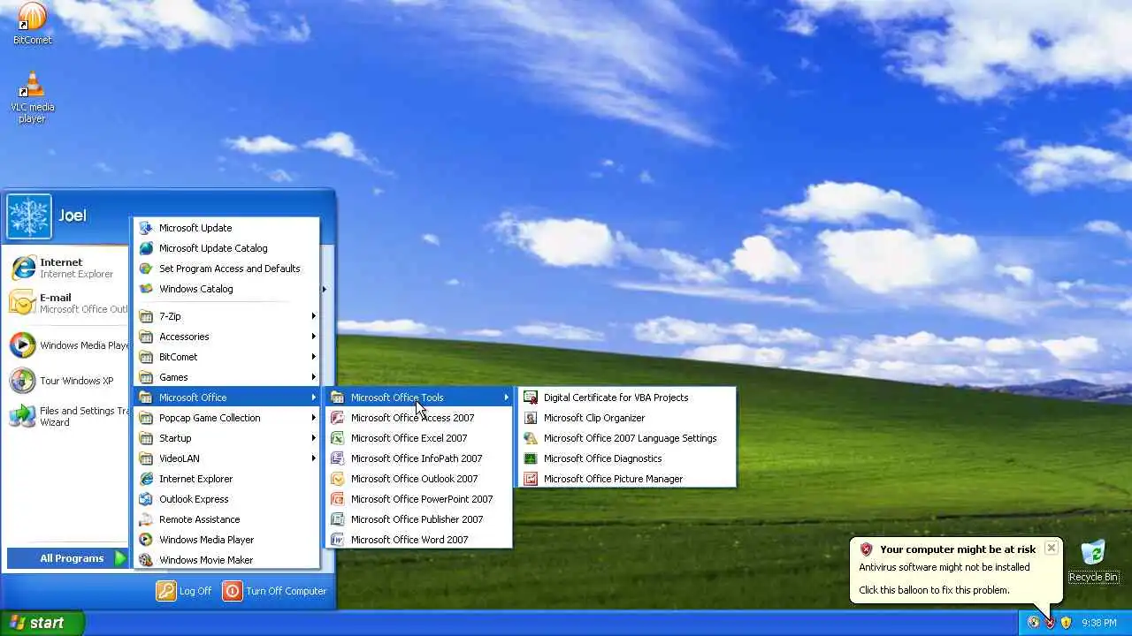This screenshot has height=636, width=1132.
Task: Click the Outlook icon beside E-mail
Action: point(22,303)
